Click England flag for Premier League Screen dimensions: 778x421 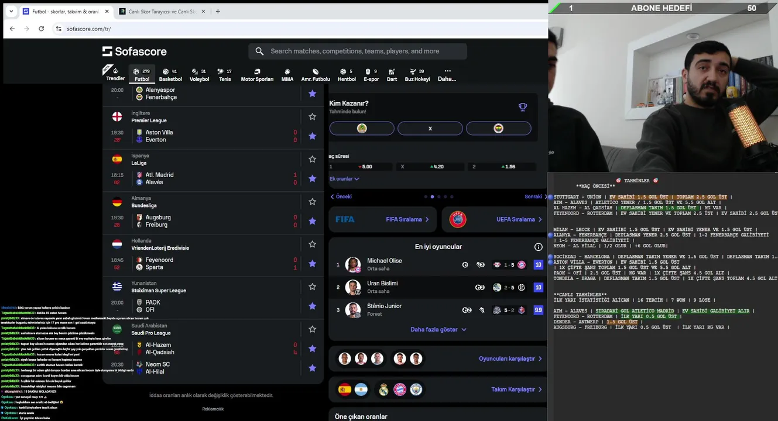(117, 117)
